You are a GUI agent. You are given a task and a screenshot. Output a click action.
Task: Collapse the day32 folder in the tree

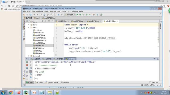pyautogui.click(x=29, y=27)
